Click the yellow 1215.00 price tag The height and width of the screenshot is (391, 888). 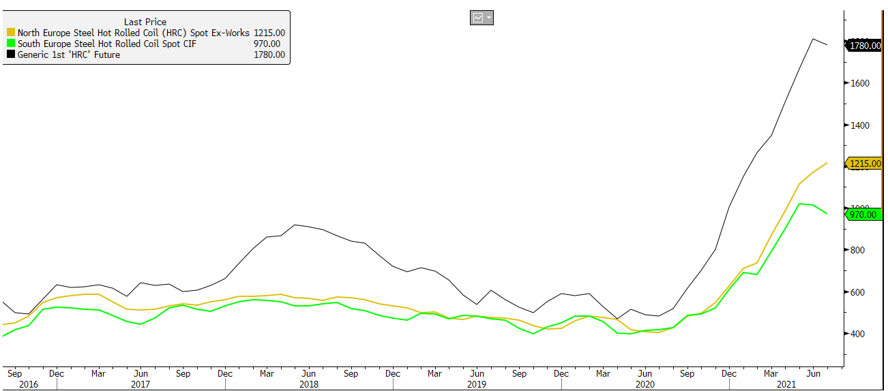865,163
